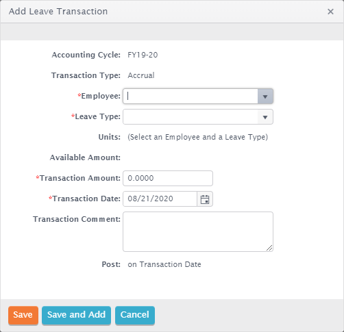Image resolution: width=344 pixels, height=332 pixels.
Task: Expand the Leave Type dropdown arrow
Action: 265,117
